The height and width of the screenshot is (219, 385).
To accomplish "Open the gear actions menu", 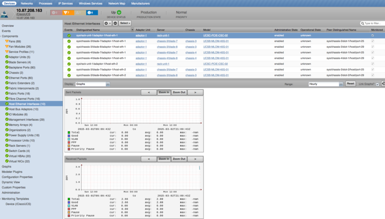I will [x=107, y=23].
